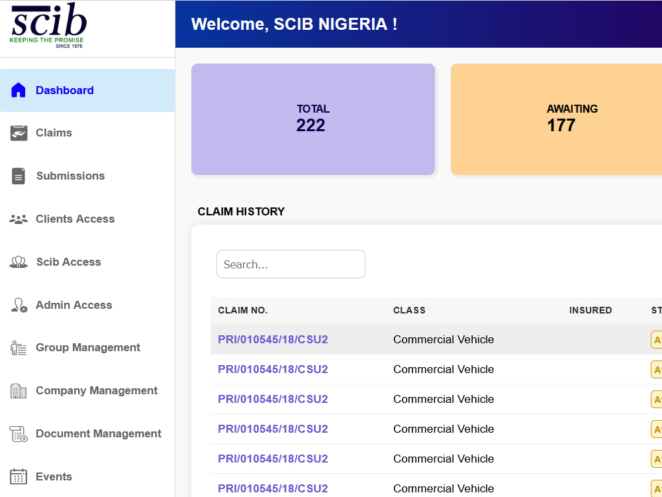Screen dimensions: 662x497
Task: Open claim link in fifth table row
Action: pos(273,459)
